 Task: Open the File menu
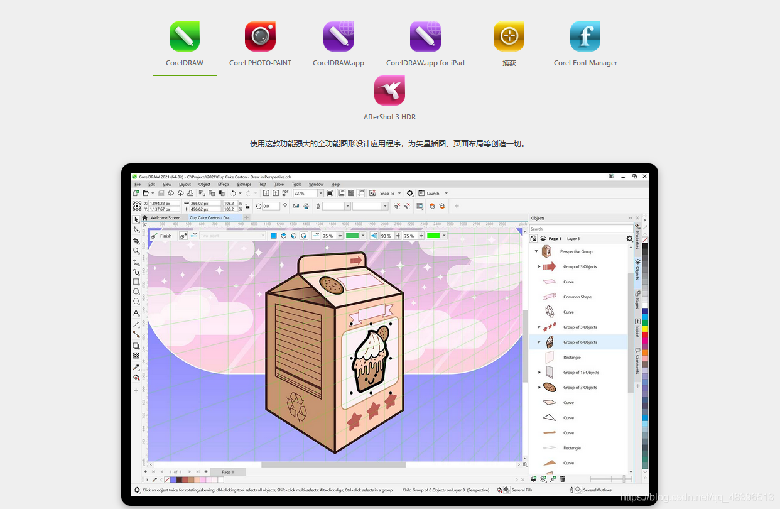pyautogui.click(x=137, y=184)
